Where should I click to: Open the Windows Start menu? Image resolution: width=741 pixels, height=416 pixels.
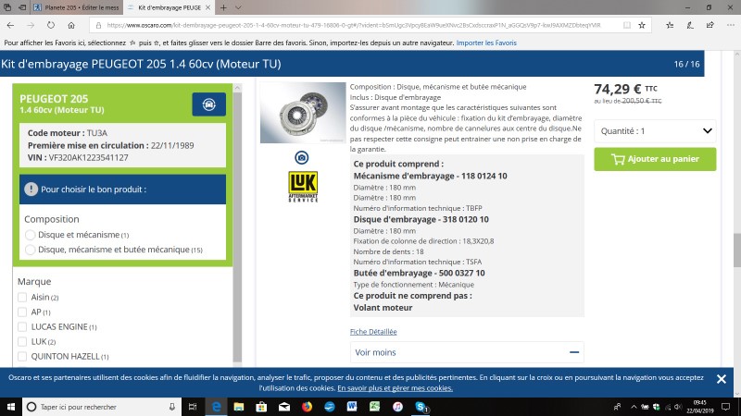[11, 407]
